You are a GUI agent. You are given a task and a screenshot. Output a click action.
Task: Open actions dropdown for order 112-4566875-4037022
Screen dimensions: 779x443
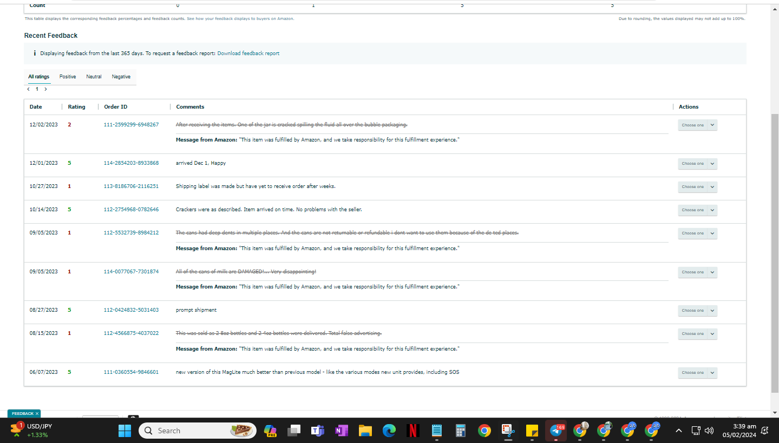pos(698,333)
